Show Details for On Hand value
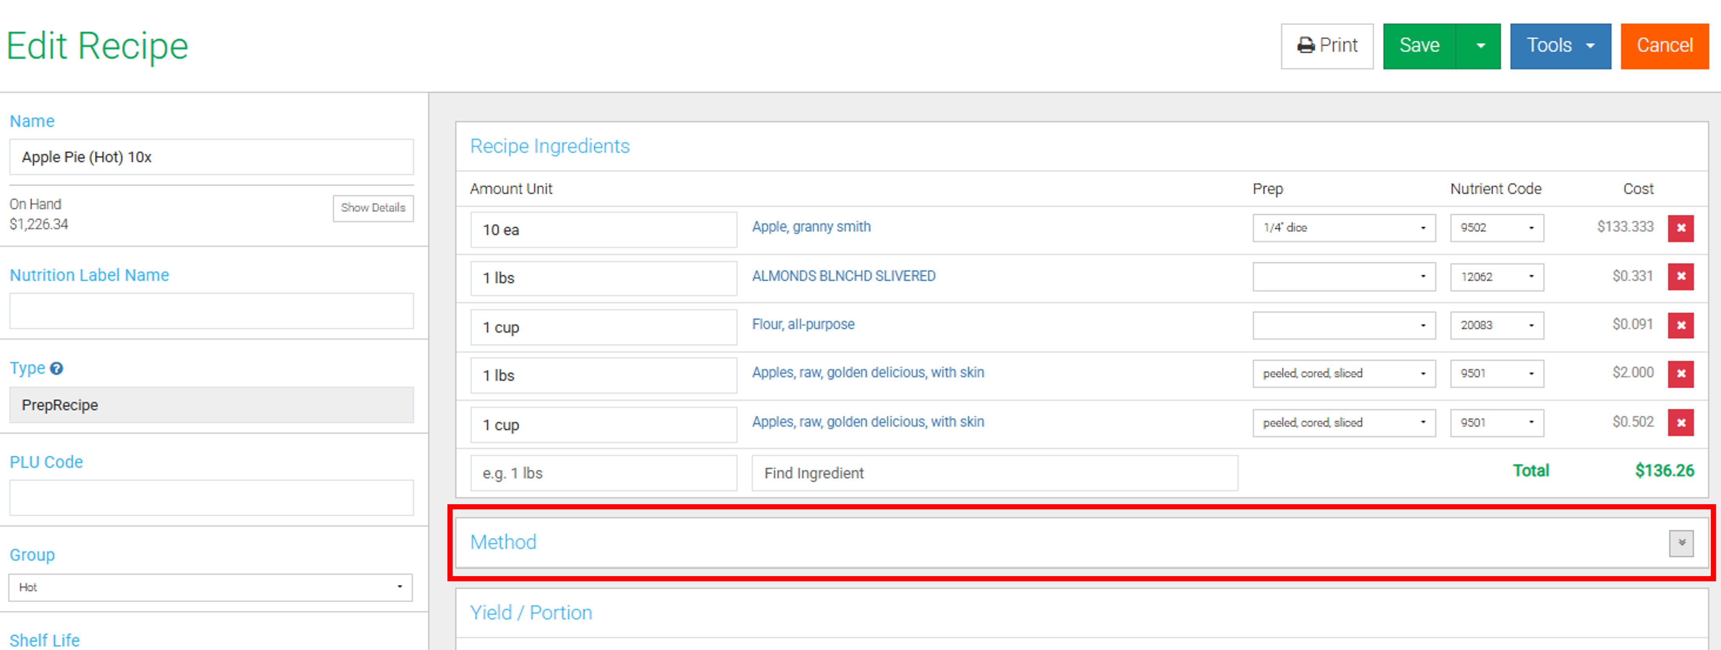The height and width of the screenshot is (650, 1721). point(373,208)
